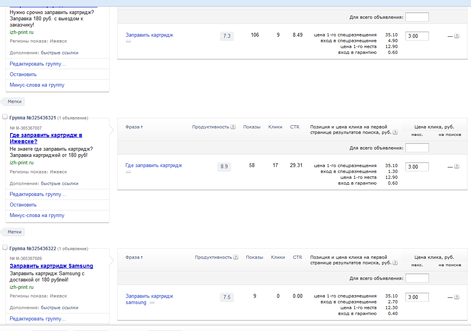Open Метки tag above Группа №325436322
Image resolution: width=471 pixels, height=331 pixels.
(x=14, y=232)
